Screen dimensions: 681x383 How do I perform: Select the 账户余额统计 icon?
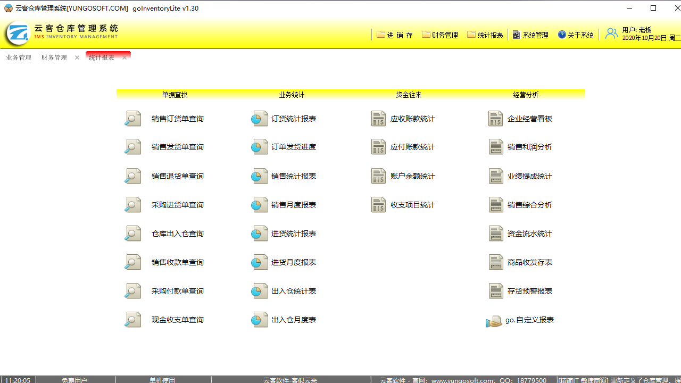point(378,176)
